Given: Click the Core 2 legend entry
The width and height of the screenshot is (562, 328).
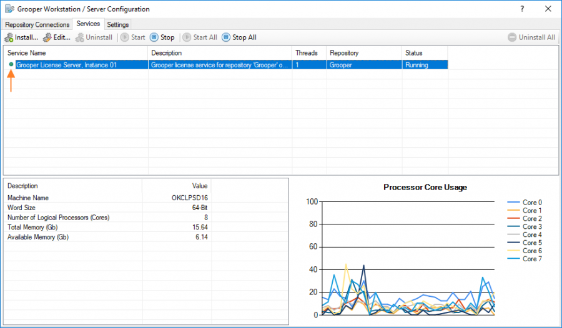Looking at the screenshot, I should tap(531, 219).
